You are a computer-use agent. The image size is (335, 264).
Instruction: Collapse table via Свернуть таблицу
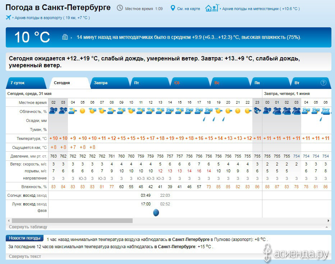coord(28,227)
